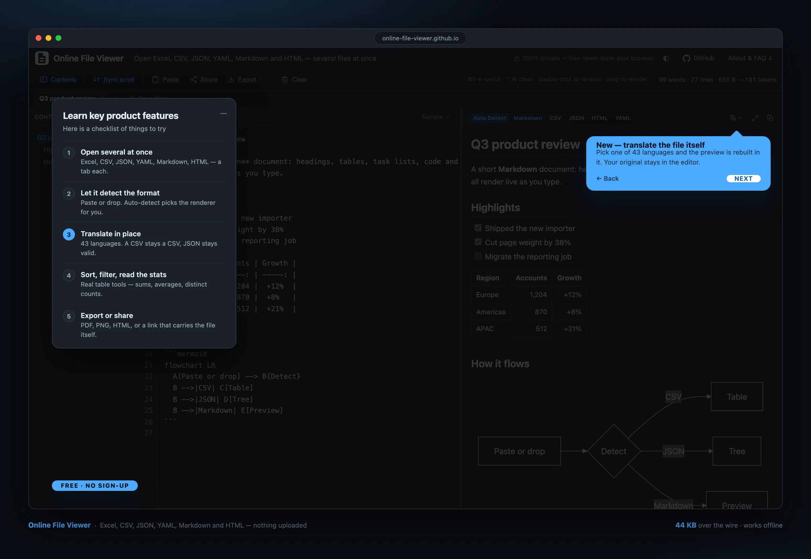Click the Clear trash can icon
This screenshot has height=559, width=811.
(285, 80)
